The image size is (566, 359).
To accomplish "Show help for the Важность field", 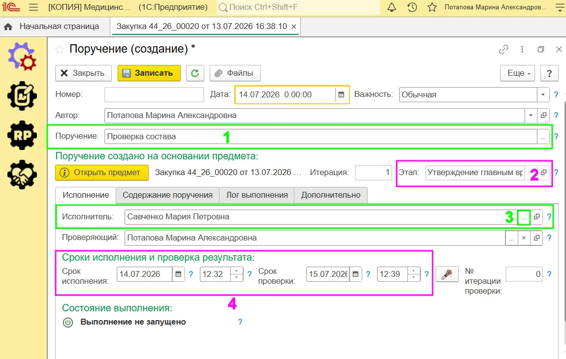I will pyautogui.click(x=556, y=94).
